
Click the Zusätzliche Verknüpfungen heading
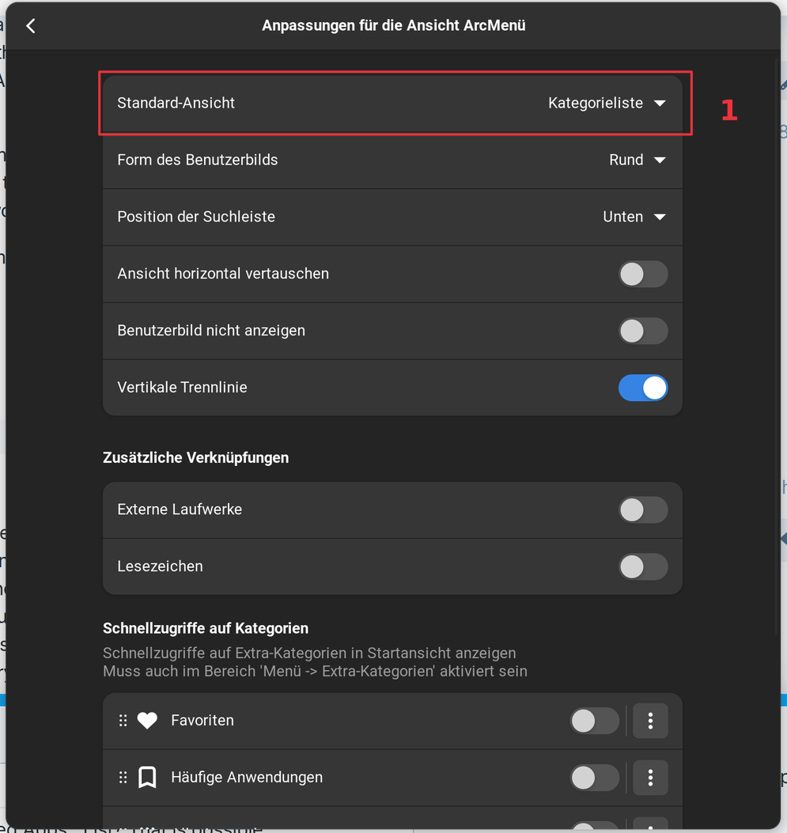pyautogui.click(x=196, y=458)
